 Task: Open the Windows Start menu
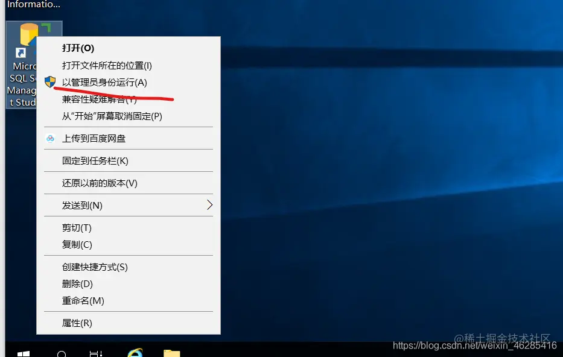[x=23, y=353]
